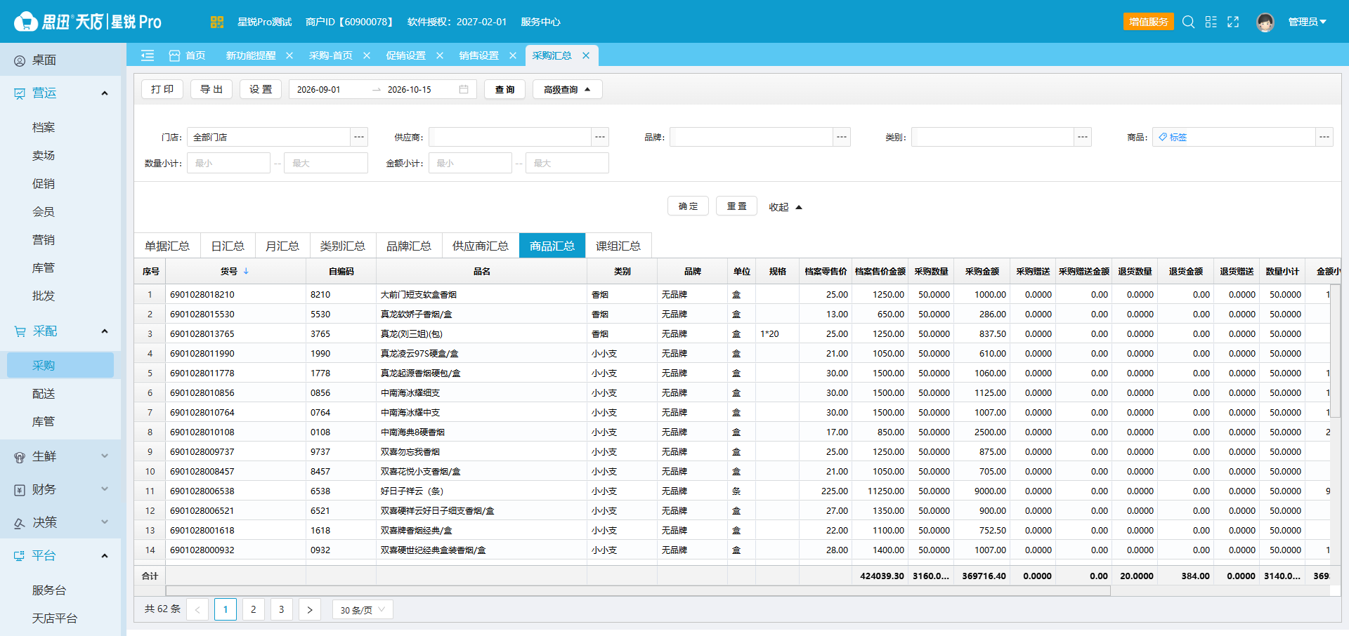Expand the 管理员 user dropdown
This screenshot has height=636, width=1349.
(x=1307, y=22)
